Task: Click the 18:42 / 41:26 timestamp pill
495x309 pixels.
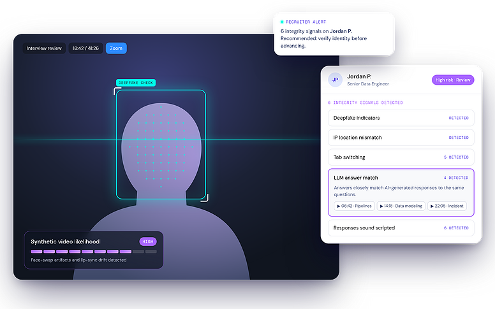Action: [x=85, y=48]
